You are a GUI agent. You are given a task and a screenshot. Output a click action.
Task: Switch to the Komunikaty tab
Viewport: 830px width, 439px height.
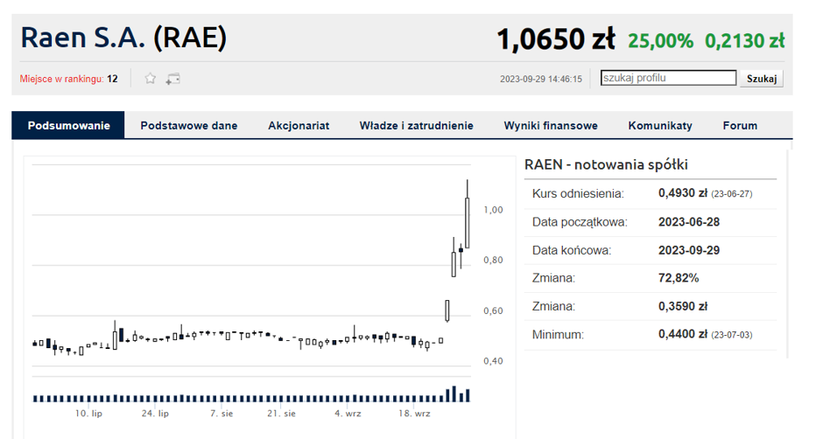tap(660, 125)
